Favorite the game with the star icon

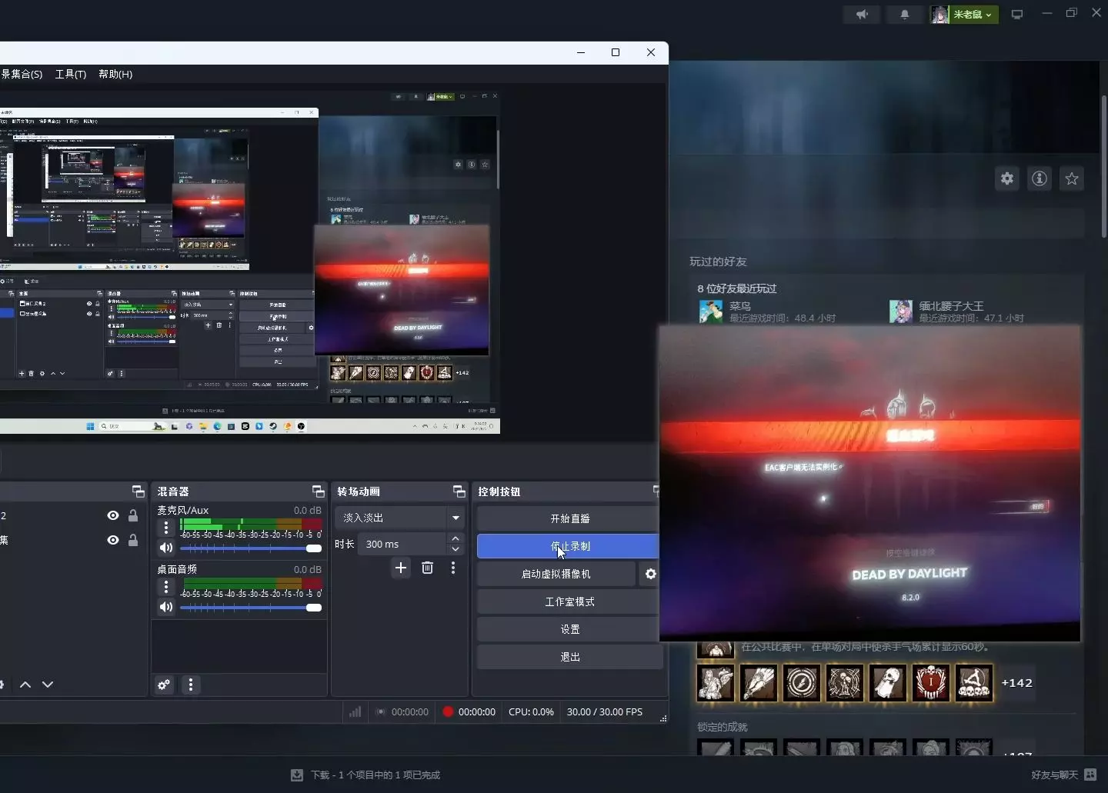[x=1072, y=178]
